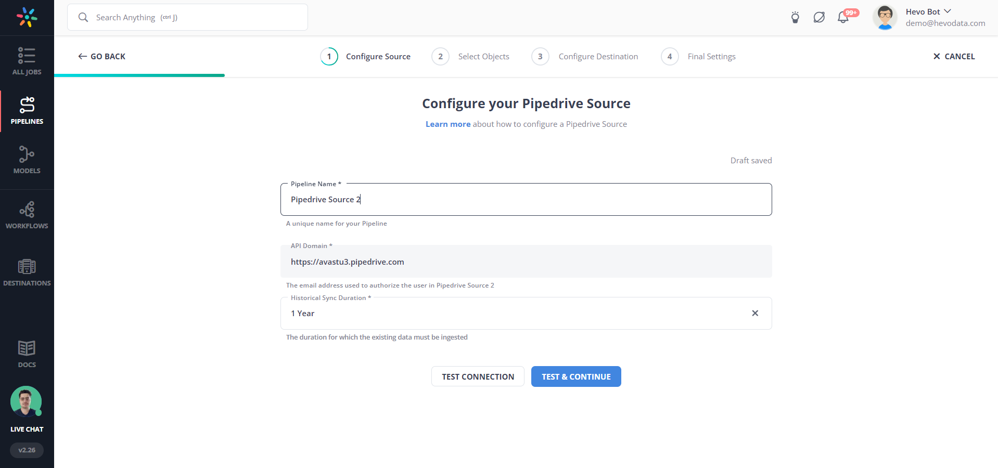The width and height of the screenshot is (998, 468).
Task: Select step 4 Final Settings
Action: click(x=698, y=56)
